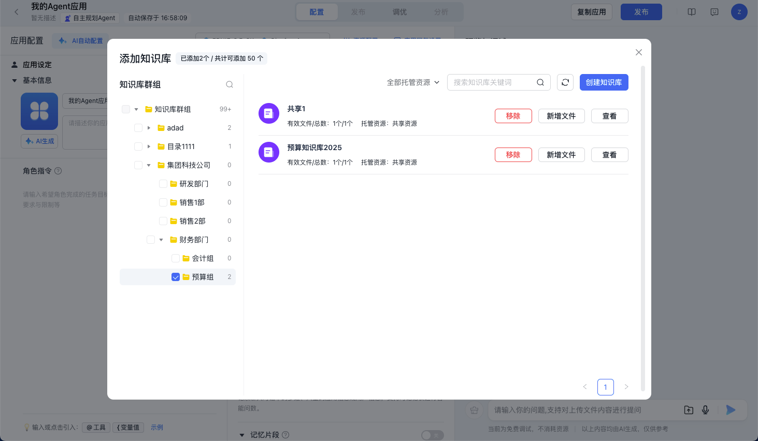Check the 目录1111 checkbox
This screenshot has width=758, height=441.
(x=138, y=146)
